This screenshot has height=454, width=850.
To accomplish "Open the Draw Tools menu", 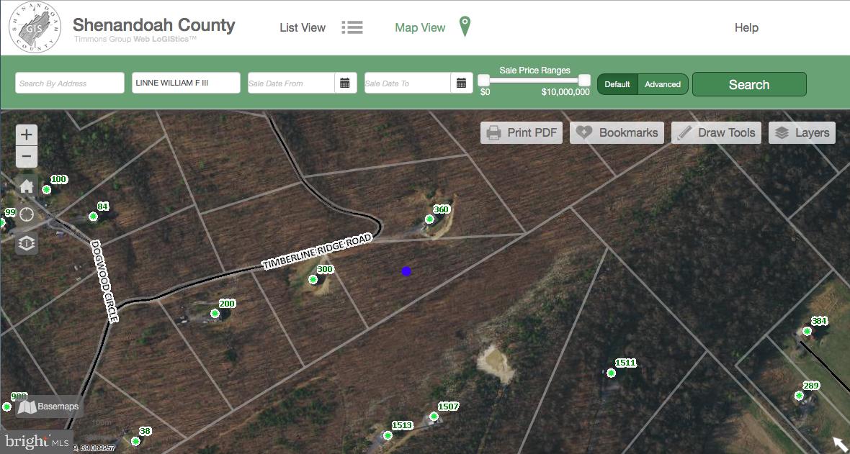I will pos(716,132).
